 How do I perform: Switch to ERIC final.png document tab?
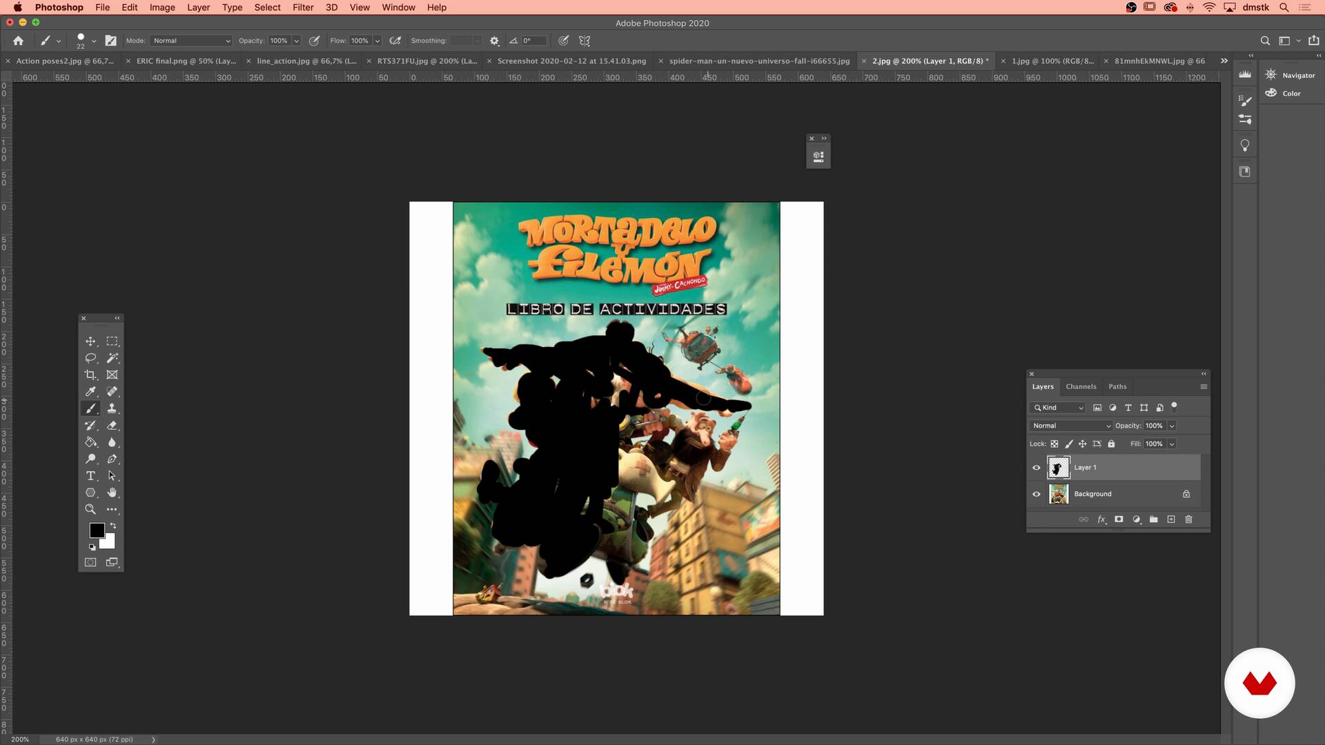(x=186, y=61)
